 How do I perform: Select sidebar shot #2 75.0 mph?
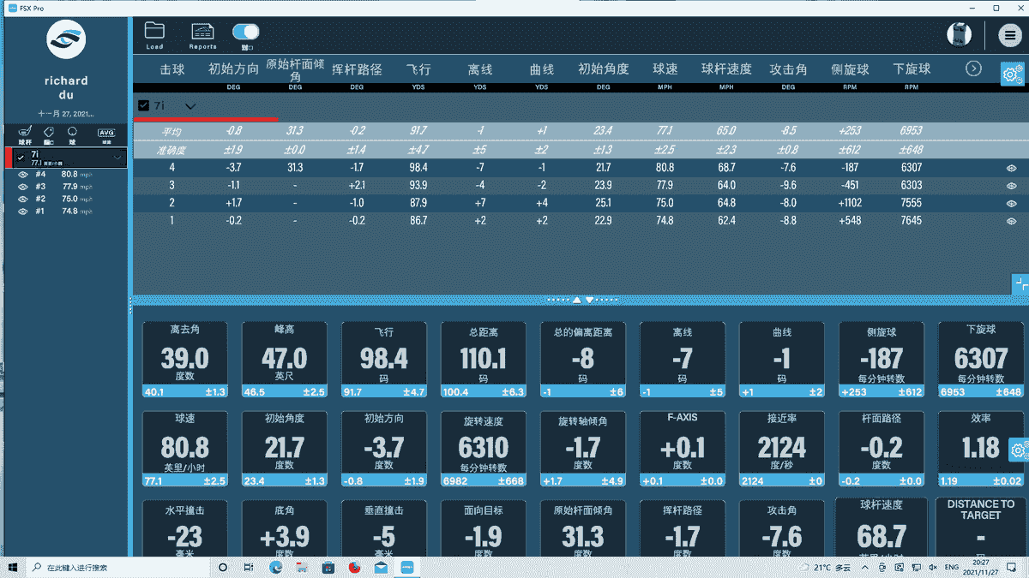(x=66, y=199)
